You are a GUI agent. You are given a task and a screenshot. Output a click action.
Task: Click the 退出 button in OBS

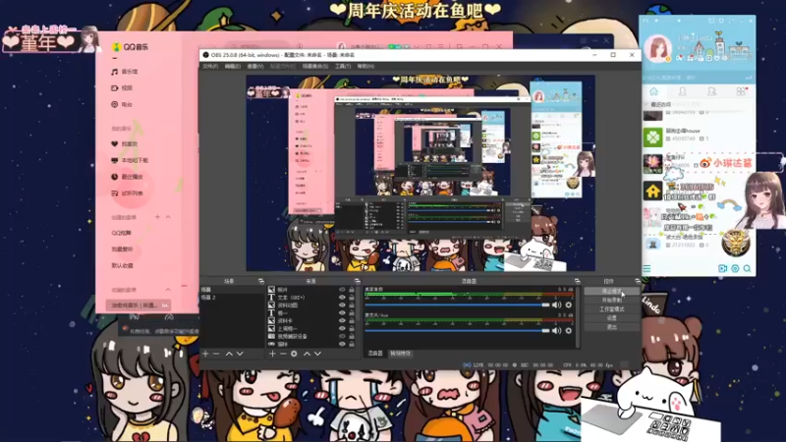[611, 327]
